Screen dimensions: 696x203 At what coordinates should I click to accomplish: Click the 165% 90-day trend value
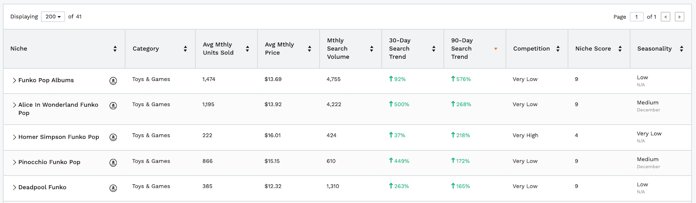461,186
